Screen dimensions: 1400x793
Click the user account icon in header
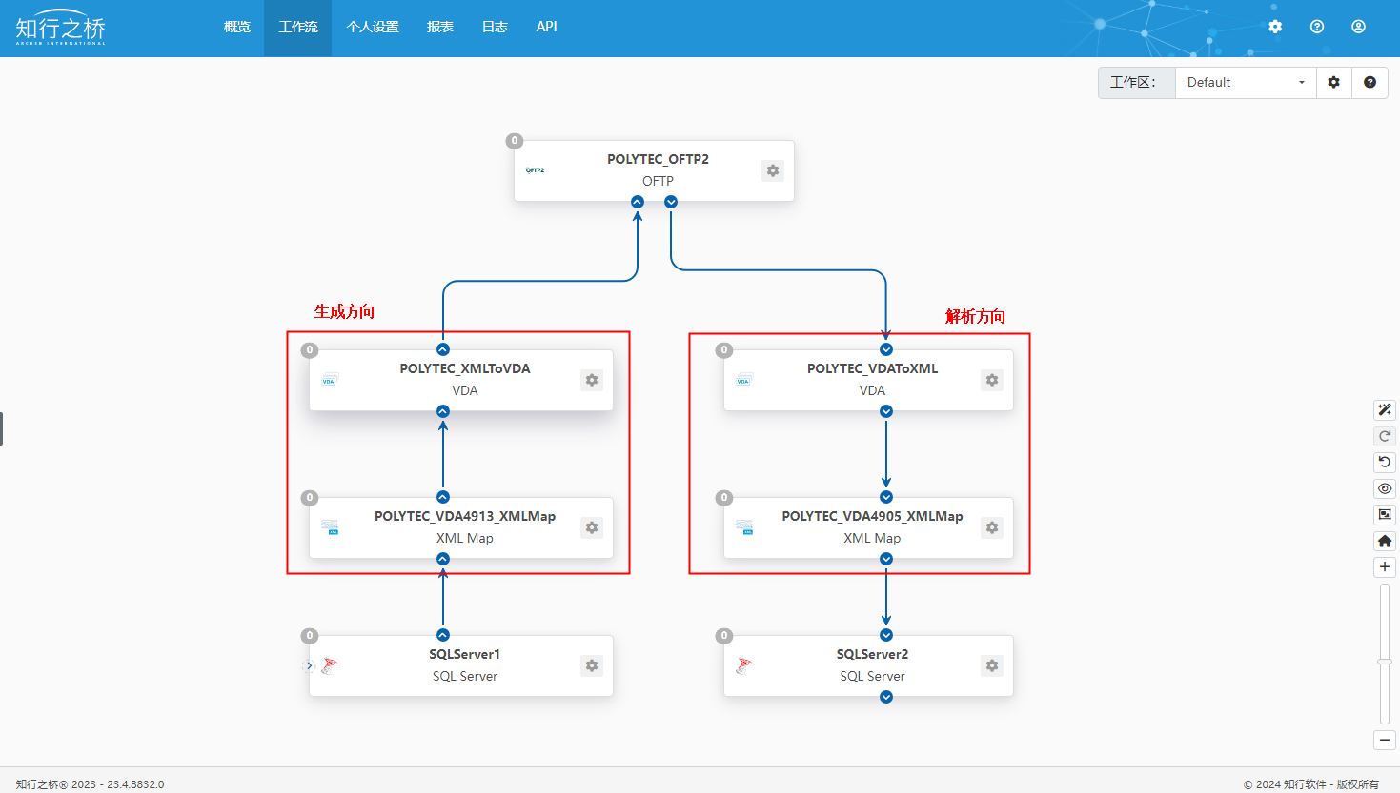coord(1358,27)
